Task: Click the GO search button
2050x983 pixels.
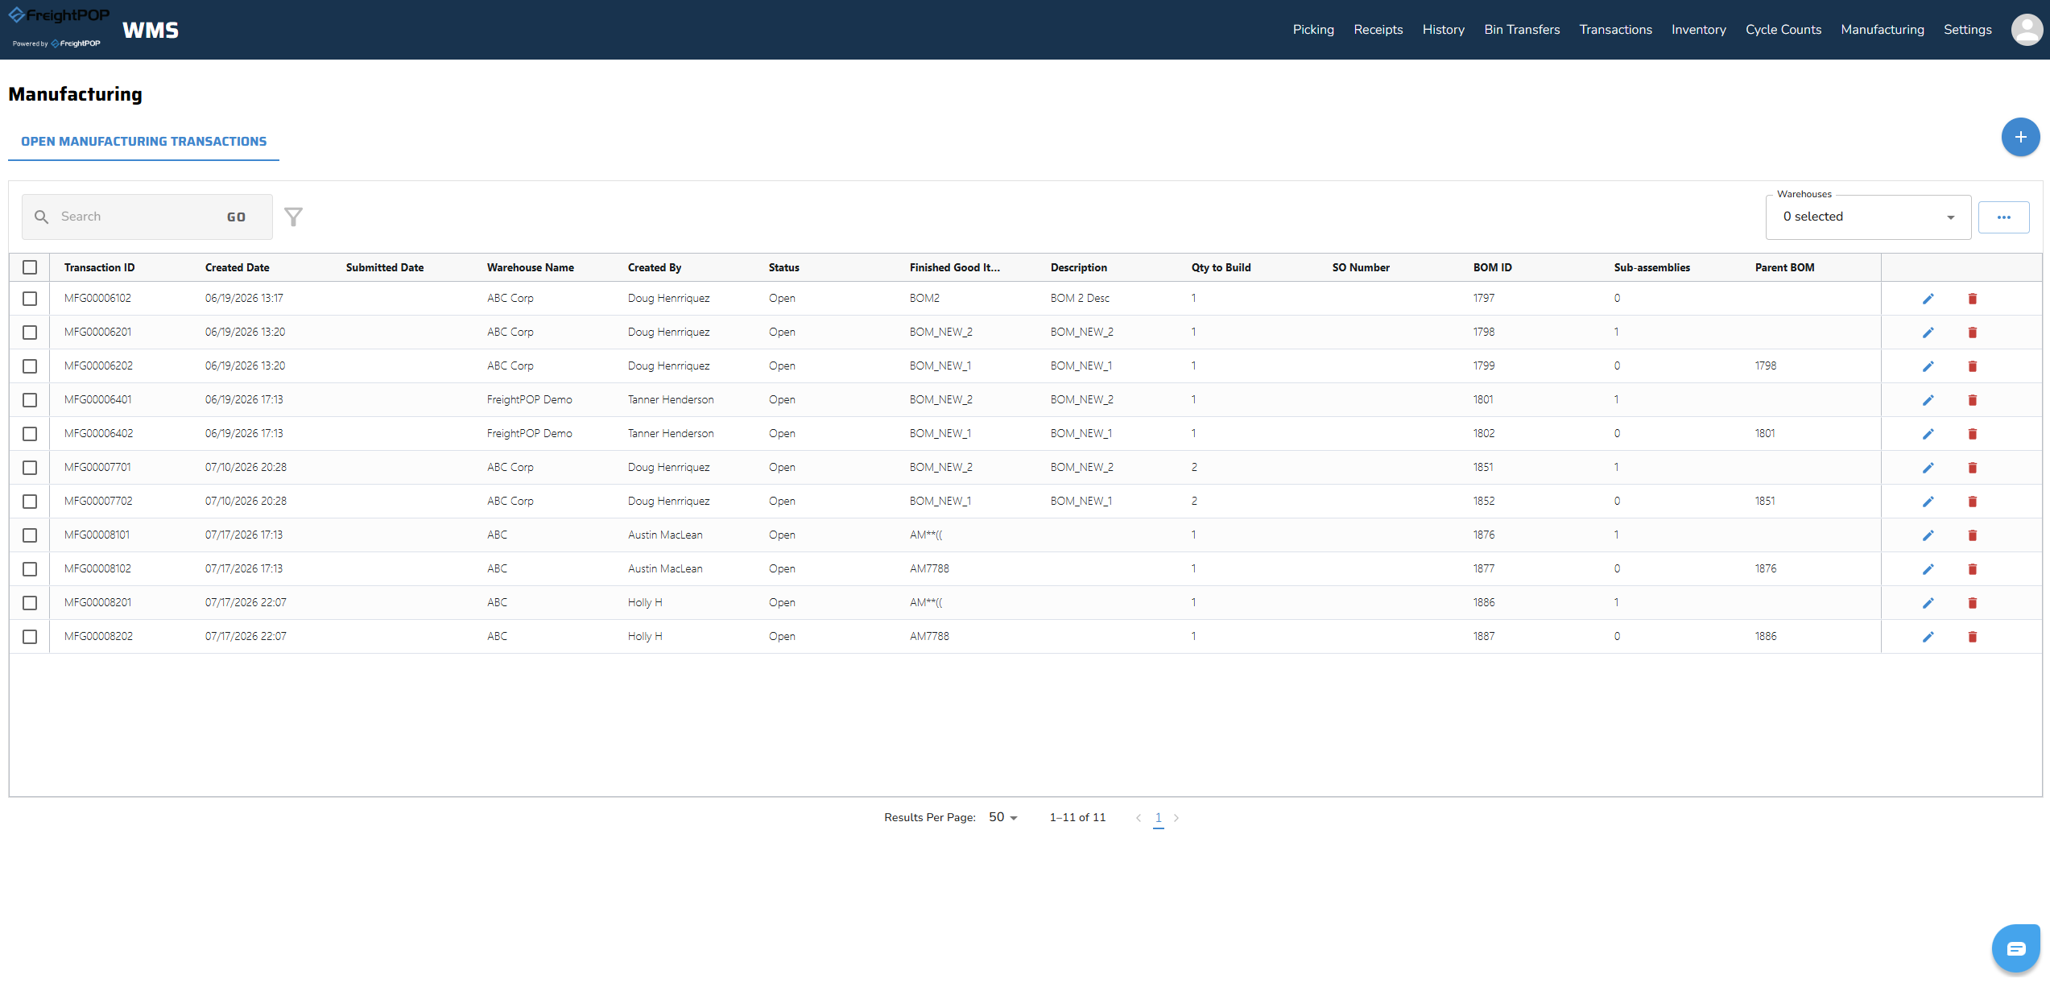Action: pyautogui.click(x=236, y=217)
